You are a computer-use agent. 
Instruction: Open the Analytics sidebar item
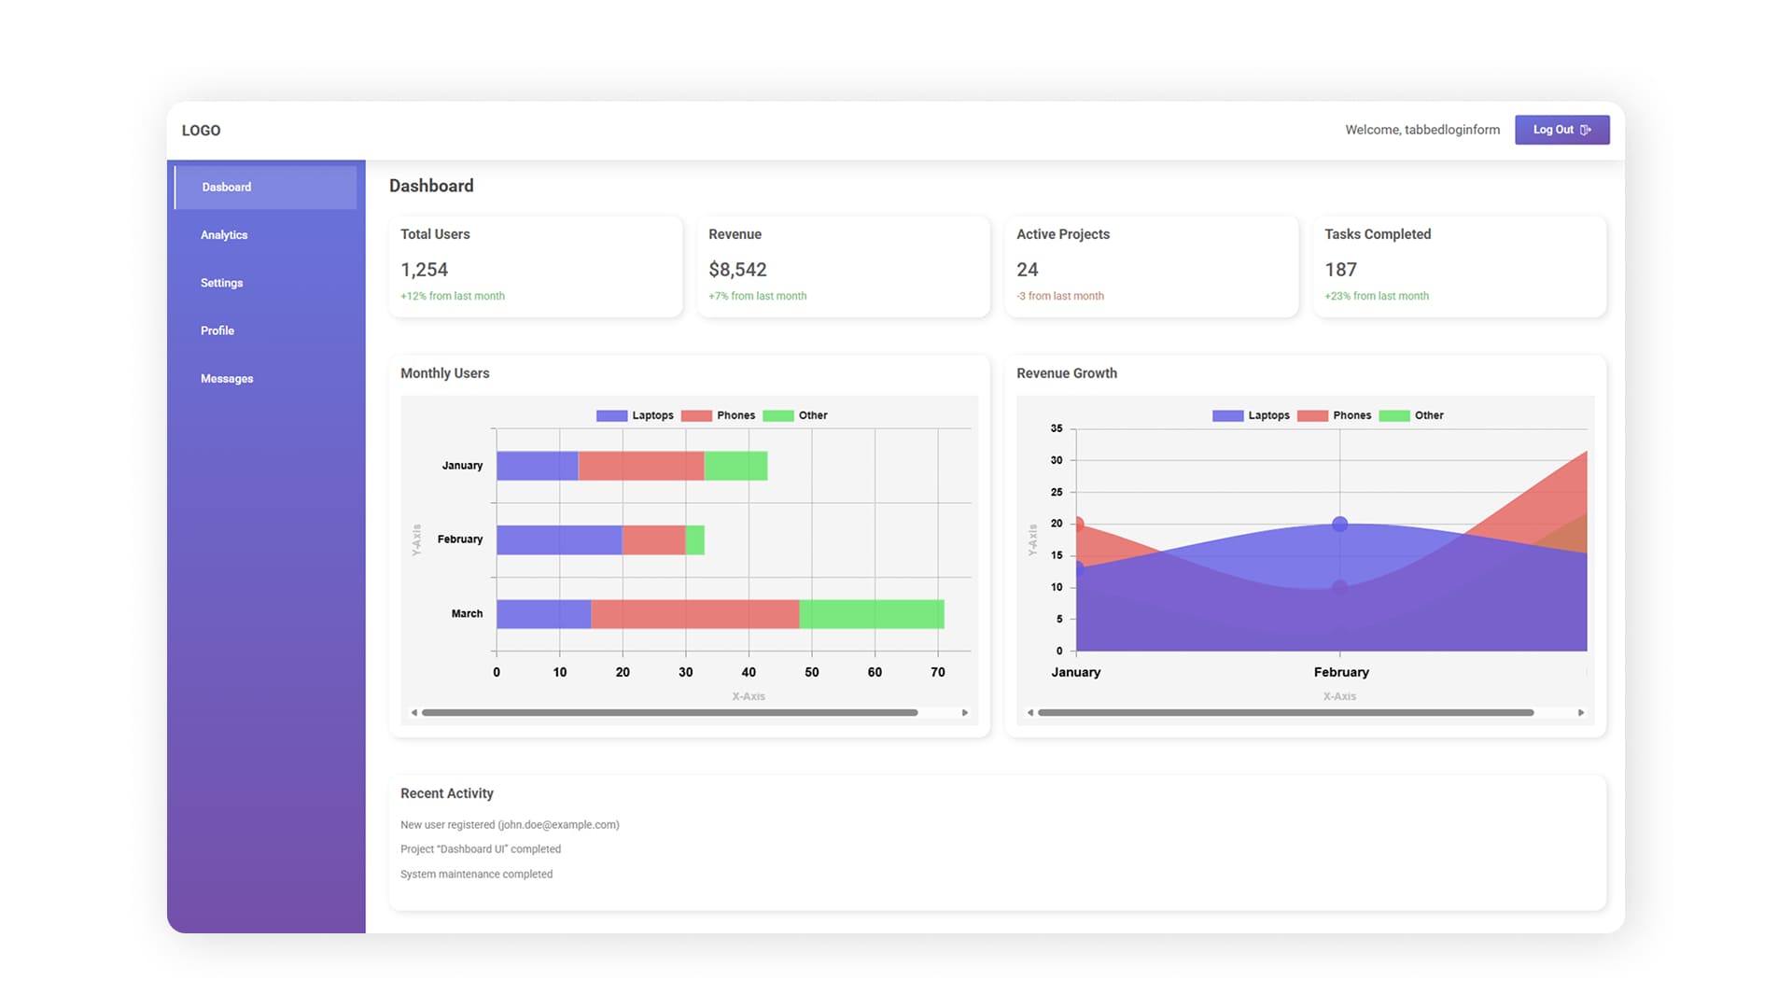(224, 235)
